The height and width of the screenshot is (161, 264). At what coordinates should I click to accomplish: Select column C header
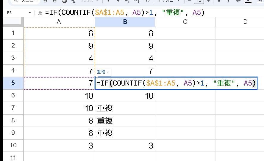(185, 22)
